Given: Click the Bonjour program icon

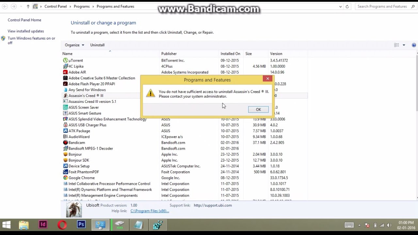Looking at the screenshot, I should pos(65,154).
